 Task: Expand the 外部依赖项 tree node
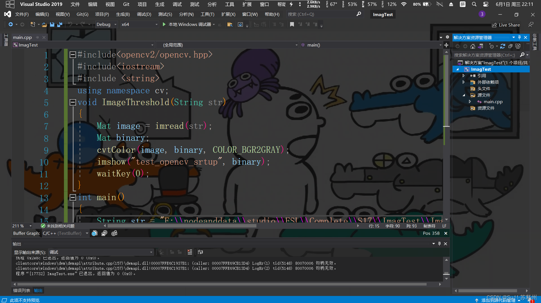(x=464, y=82)
